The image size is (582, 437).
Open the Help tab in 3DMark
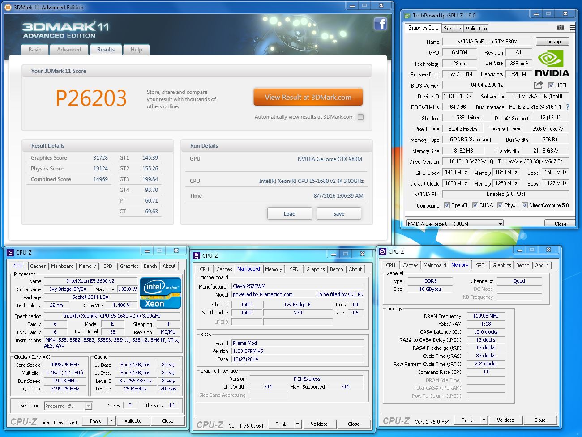click(x=136, y=50)
